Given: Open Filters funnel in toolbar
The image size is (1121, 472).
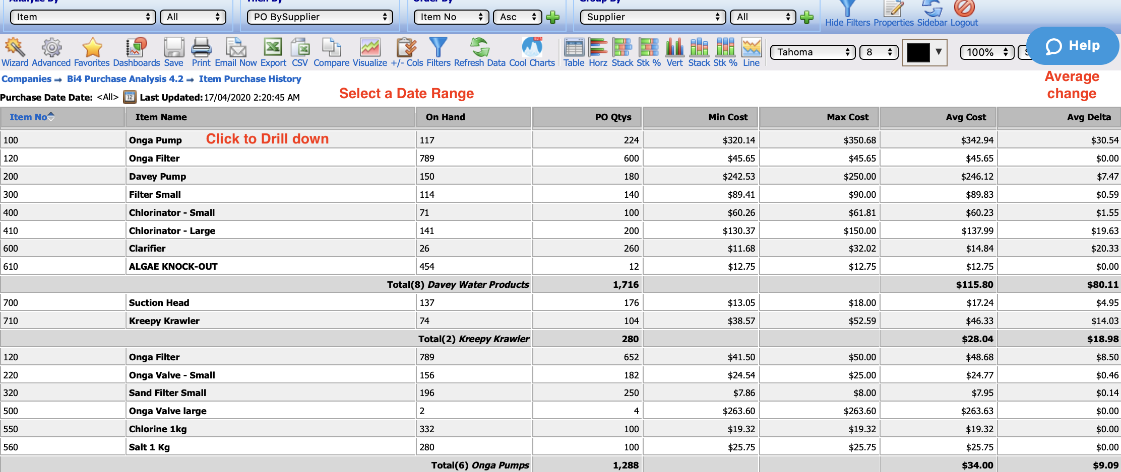Looking at the screenshot, I should click(x=439, y=52).
